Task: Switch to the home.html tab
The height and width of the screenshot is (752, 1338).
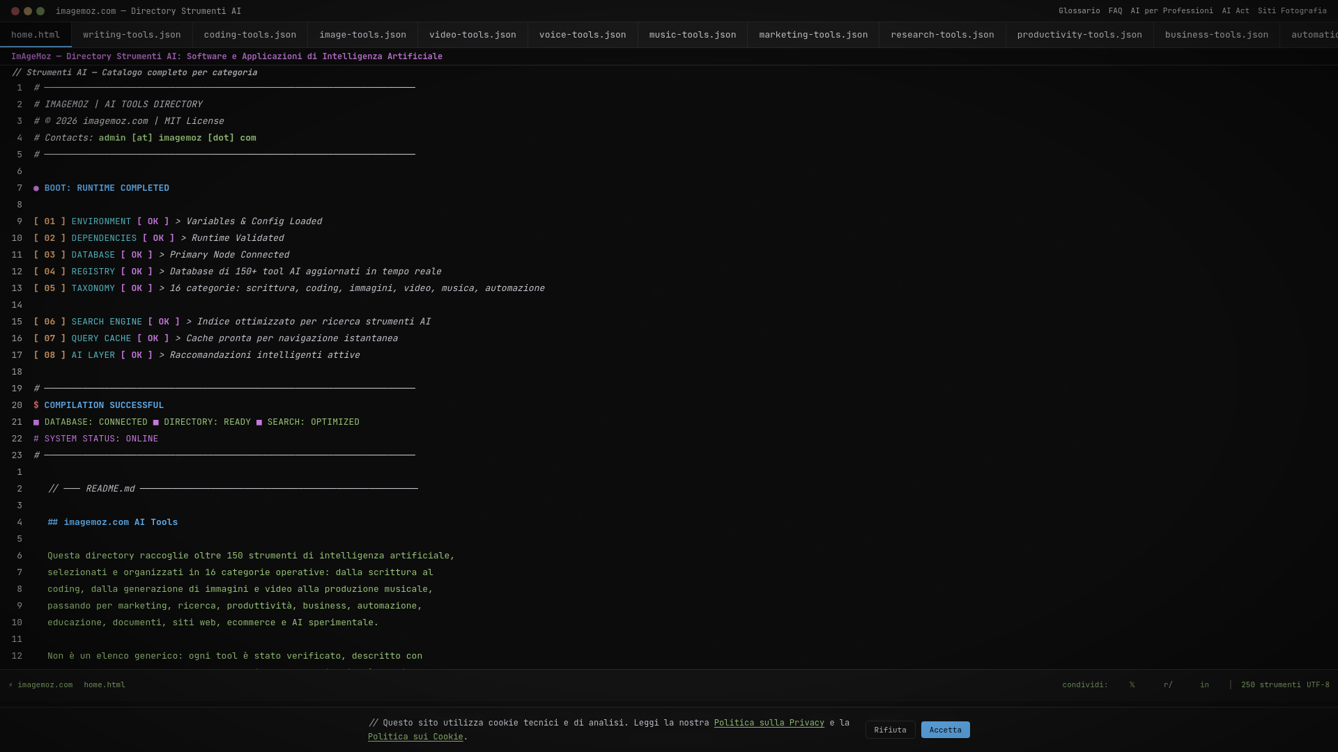Action: tap(36, 35)
